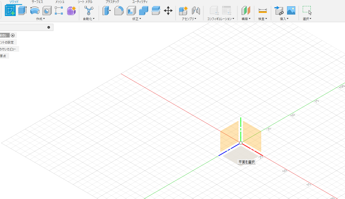
Task: Activate the Select tool with dashed rectangle
Action: pos(307,10)
